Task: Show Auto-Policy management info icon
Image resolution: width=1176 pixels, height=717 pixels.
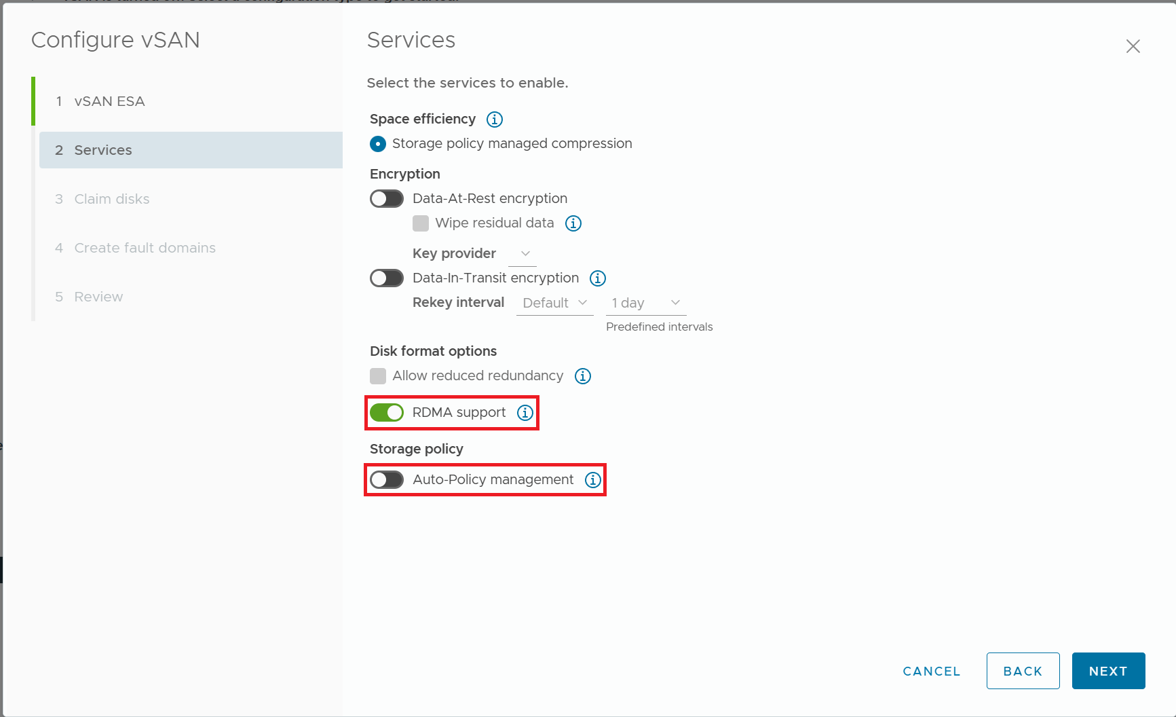Action: point(593,480)
